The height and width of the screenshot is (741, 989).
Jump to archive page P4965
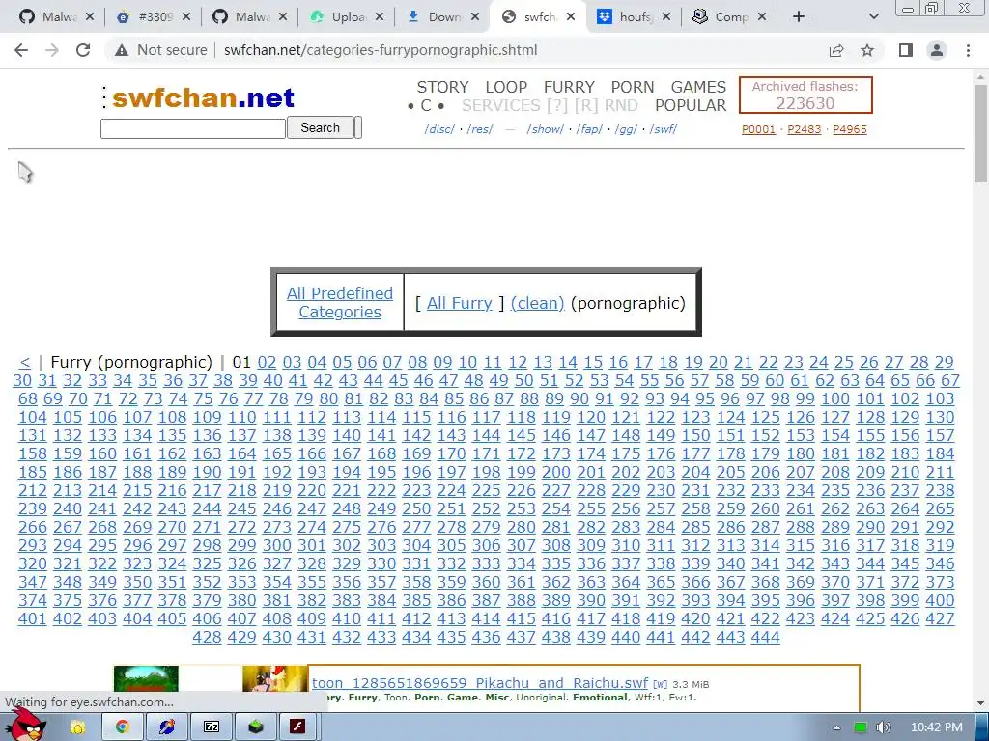coord(850,129)
